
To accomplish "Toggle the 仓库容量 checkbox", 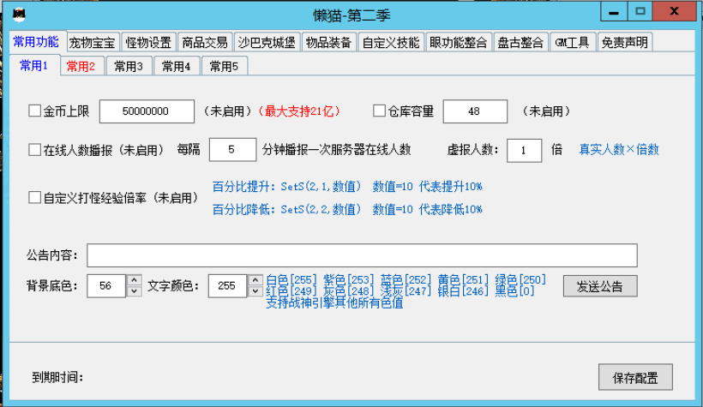I will click(x=380, y=111).
